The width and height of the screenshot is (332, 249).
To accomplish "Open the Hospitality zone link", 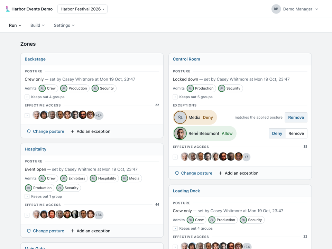I will 35,149.
